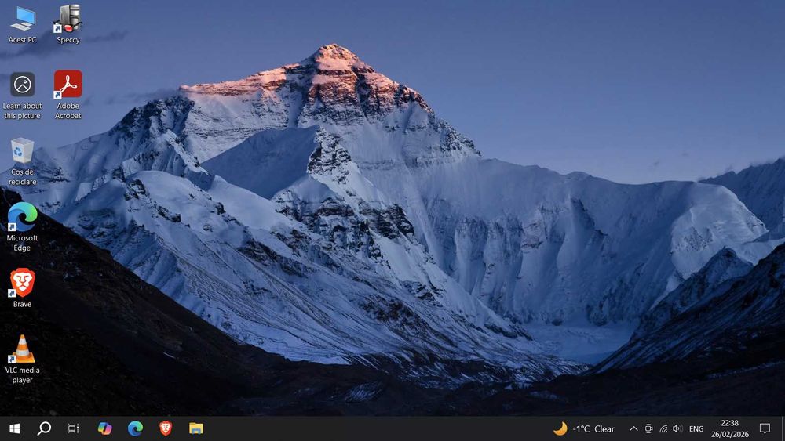Open taskbar Search magnifier
785x441 pixels.
[x=44, y=428]
